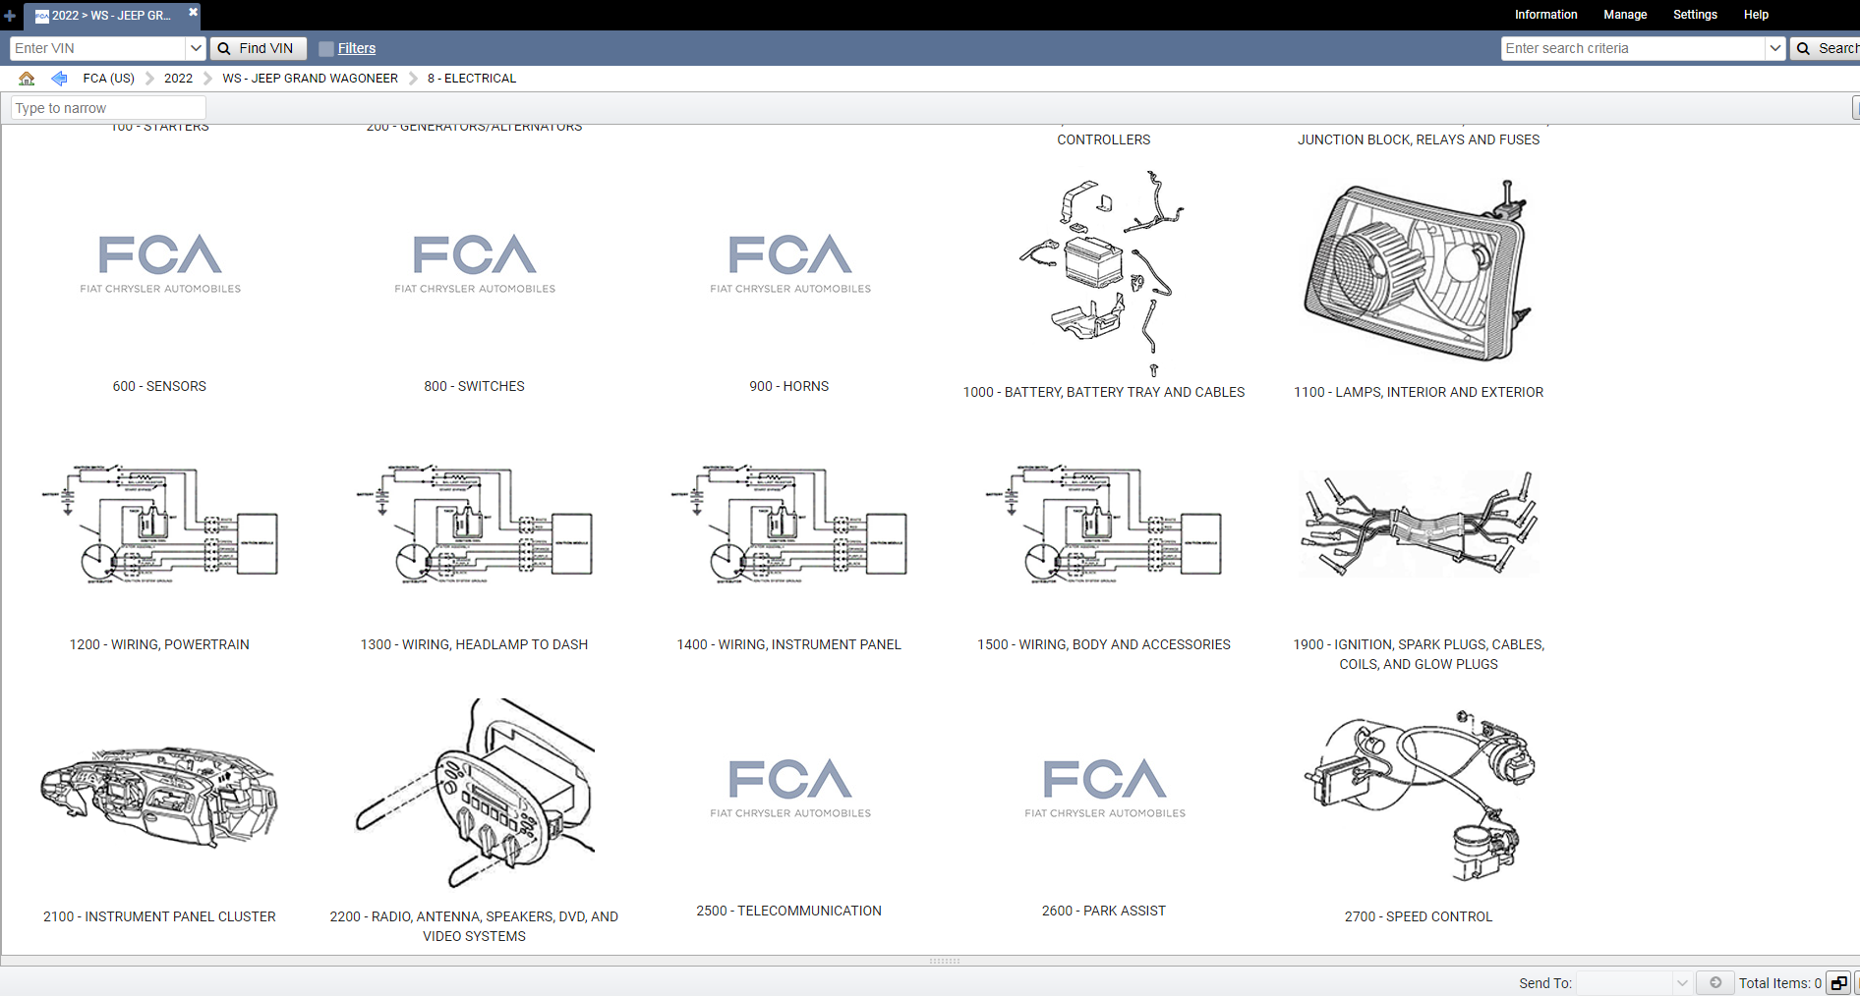Click the magnifier icon inside Find VIN
Screen dimensions: 1860x996
tap(224, 48)
